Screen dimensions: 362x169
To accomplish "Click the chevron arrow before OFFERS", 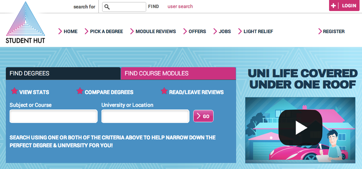I will (185, 31).
